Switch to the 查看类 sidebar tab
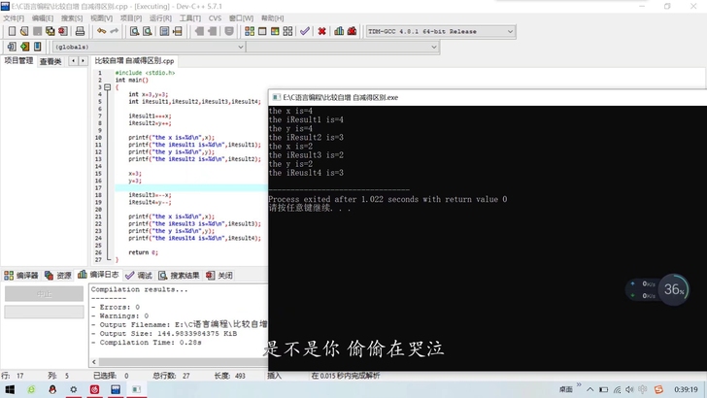 pos(50,61)
